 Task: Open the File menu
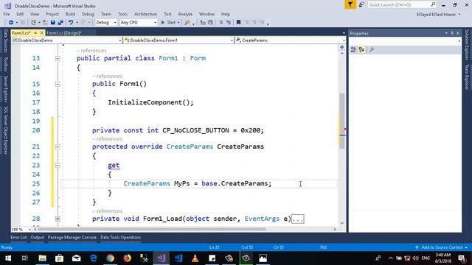pos(7,14)
